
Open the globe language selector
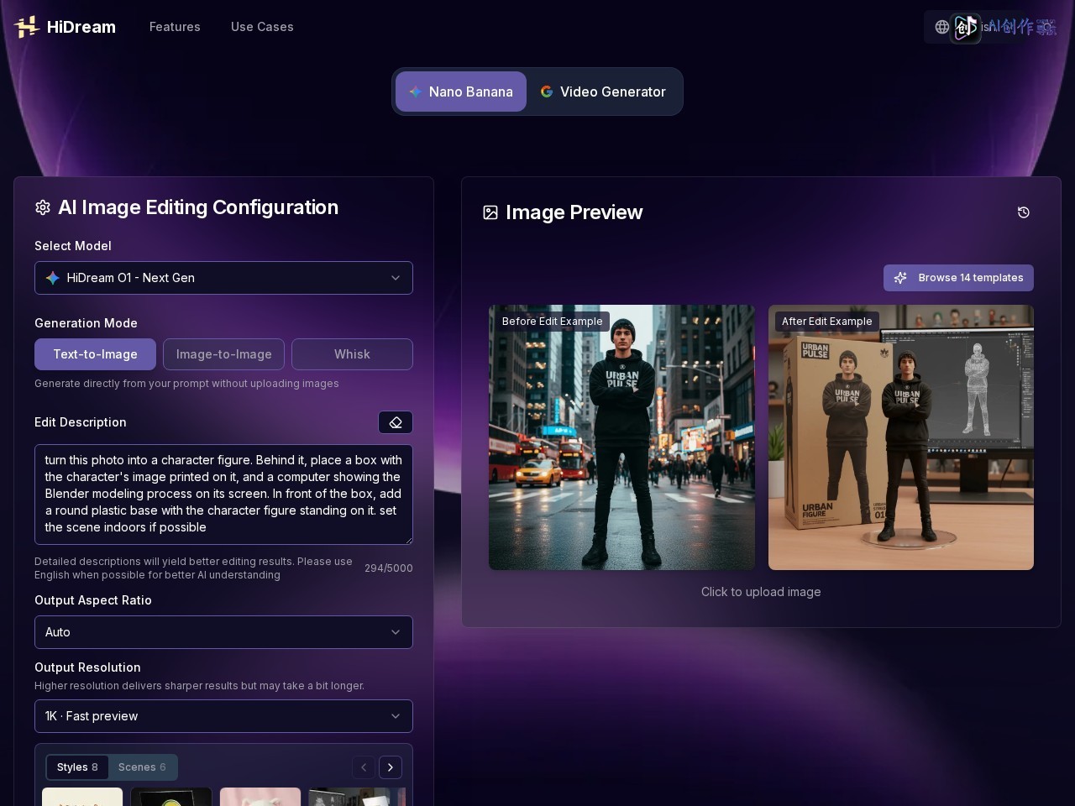942,27
